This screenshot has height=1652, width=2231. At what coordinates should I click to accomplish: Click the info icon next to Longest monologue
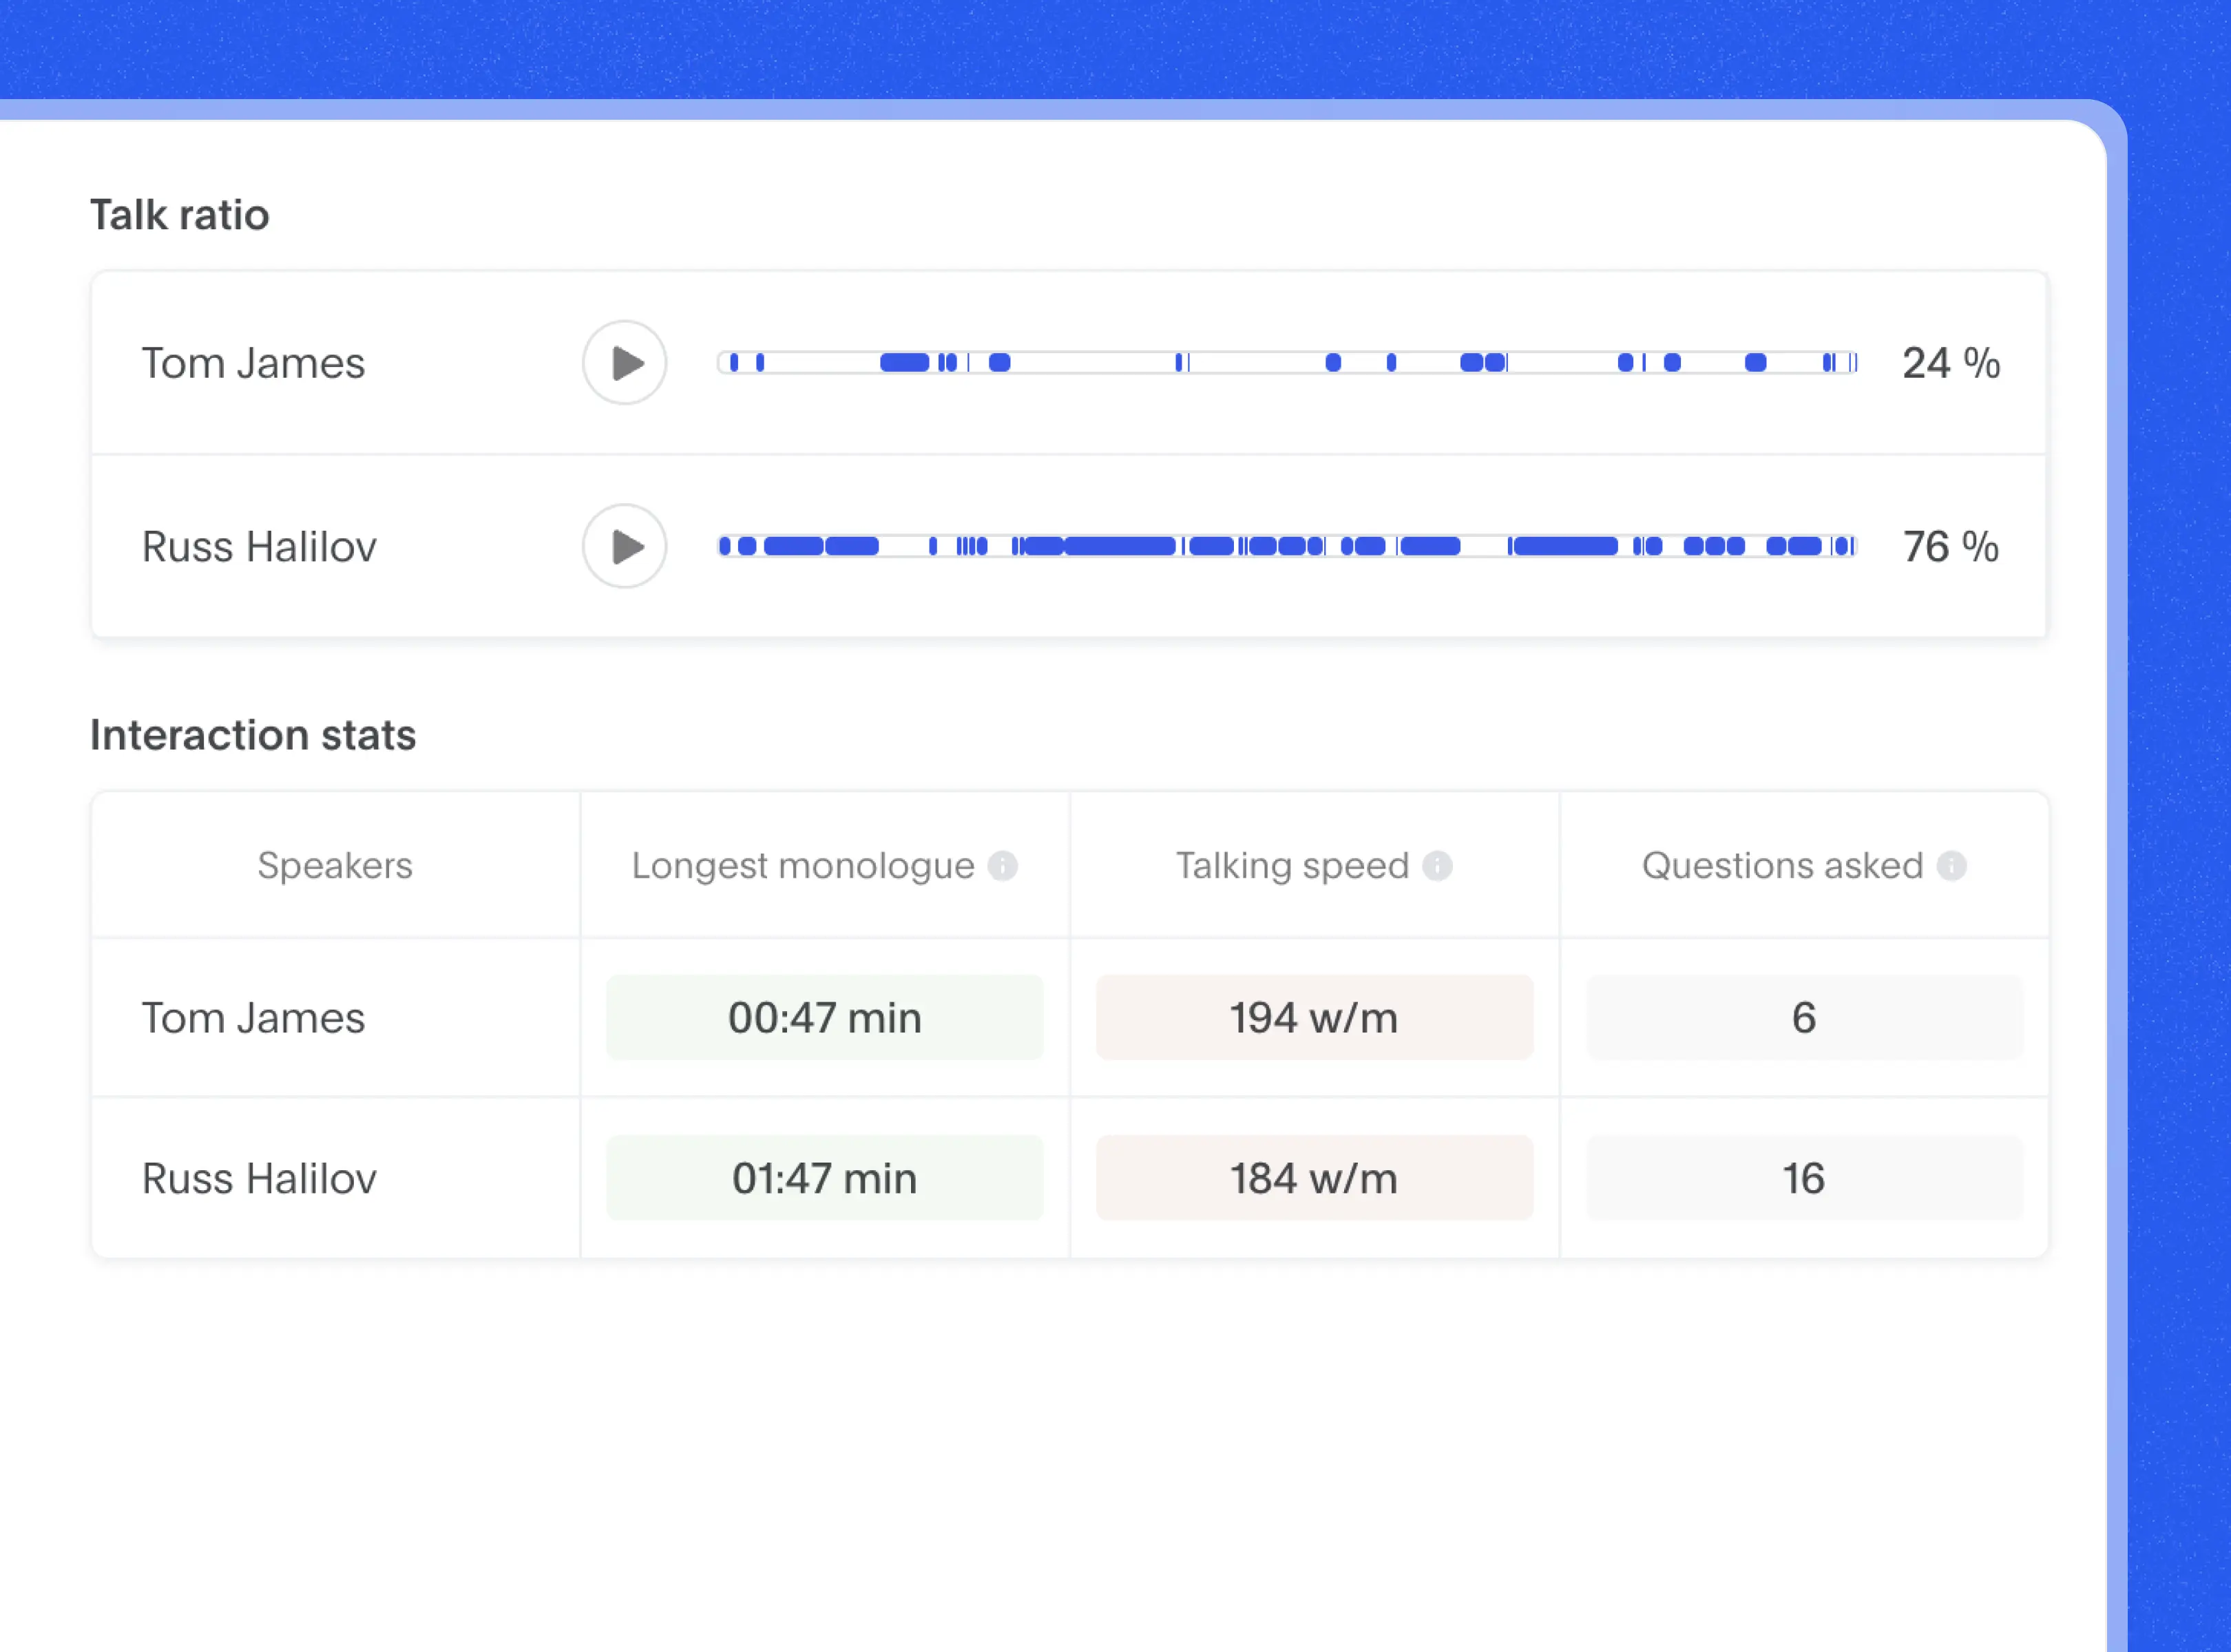point(1005,866)
